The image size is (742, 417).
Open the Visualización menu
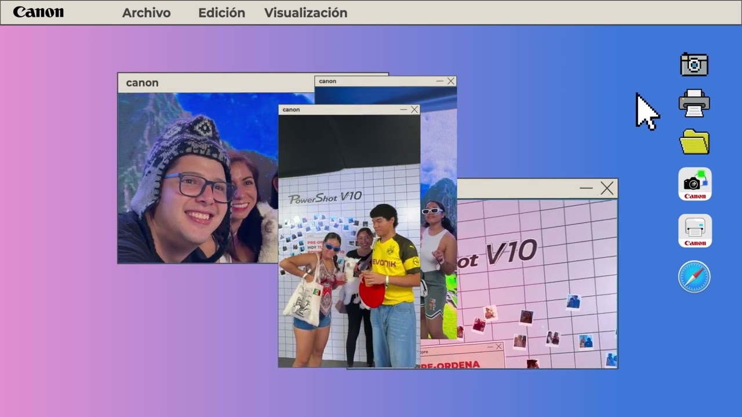tap(305, 13)
